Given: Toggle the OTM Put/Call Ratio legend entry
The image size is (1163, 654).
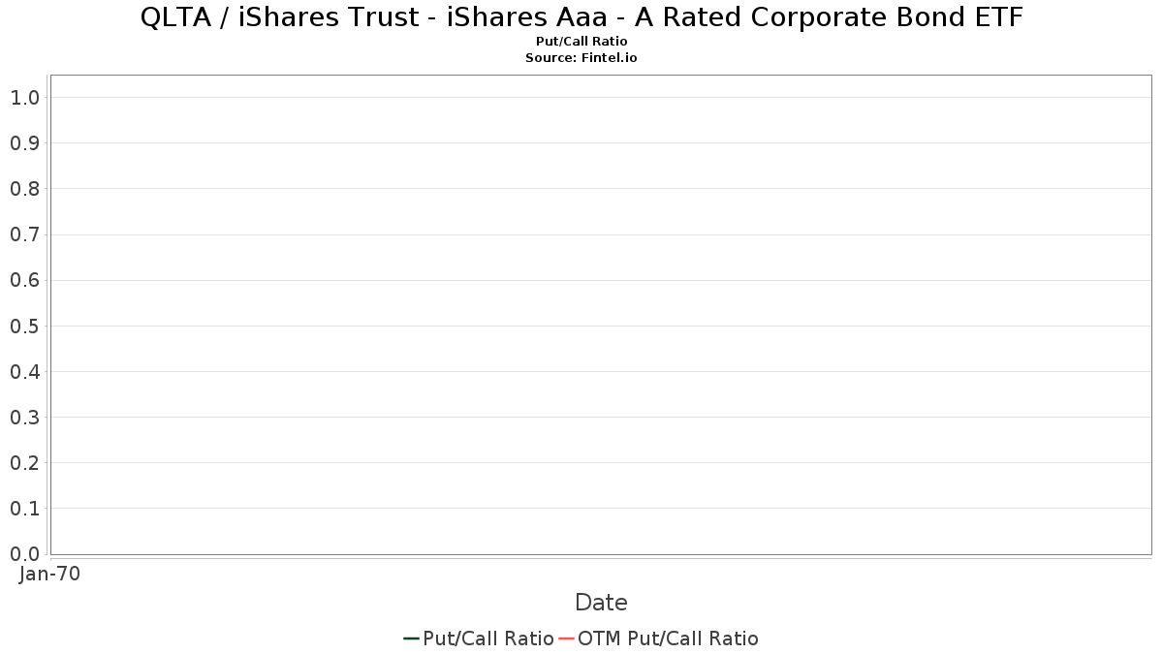Looking at the screenshot, I should click(x=668, y=638).
